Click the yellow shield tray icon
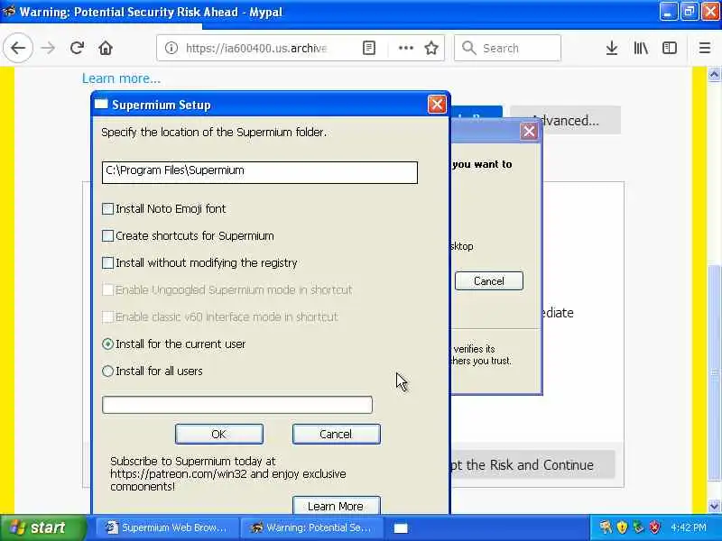This screenshot has width=722, height=541. click(623, 527)
